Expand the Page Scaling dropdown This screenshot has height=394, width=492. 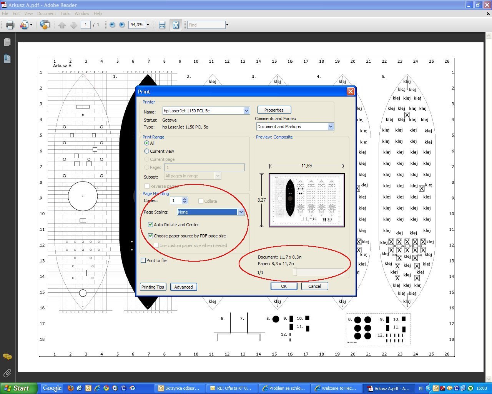click(x=241, y=212)
